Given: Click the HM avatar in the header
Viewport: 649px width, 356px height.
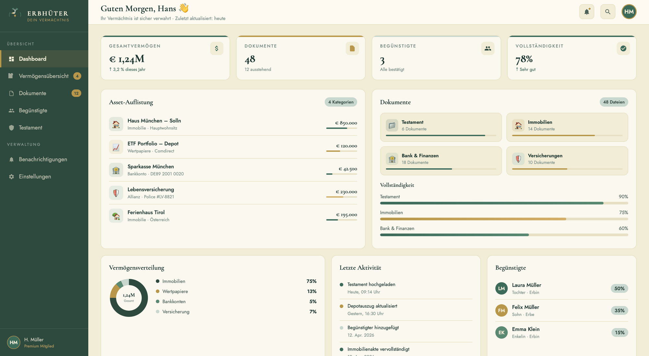Looking at the screenshot, I should click(x=629, y=12).
